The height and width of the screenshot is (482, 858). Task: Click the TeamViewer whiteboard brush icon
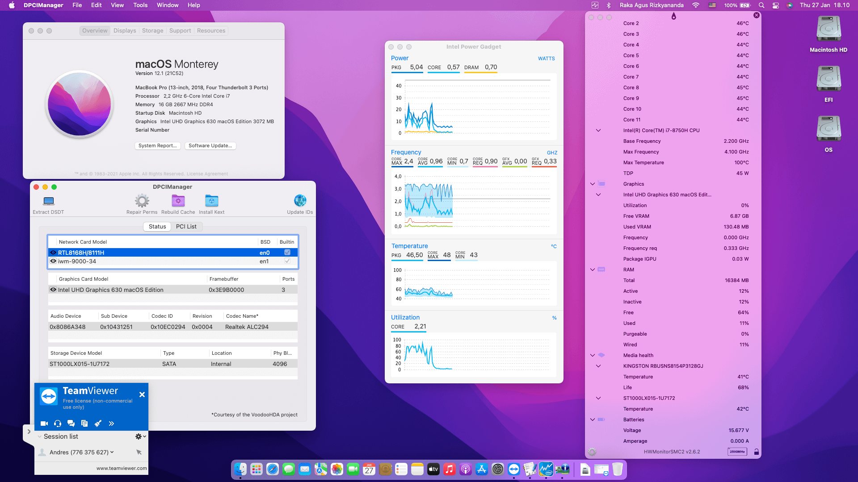[98, 424]
